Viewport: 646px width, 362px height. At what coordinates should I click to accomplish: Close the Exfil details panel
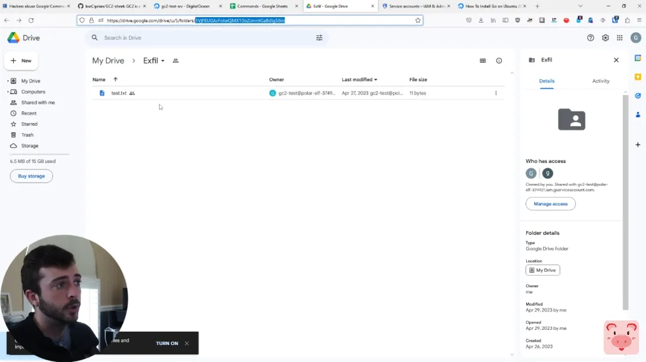616,60
